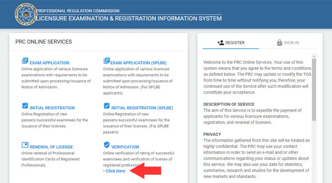Click the PRC ONLINE SERVICES heading

pos(44,42)
